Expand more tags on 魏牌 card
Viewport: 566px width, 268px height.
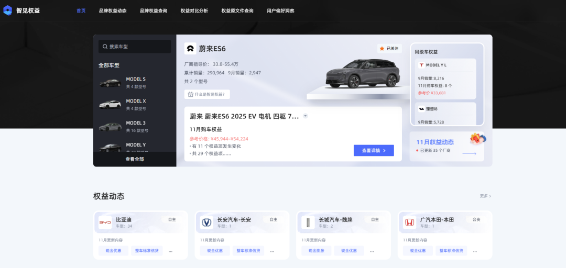[372, 251]
